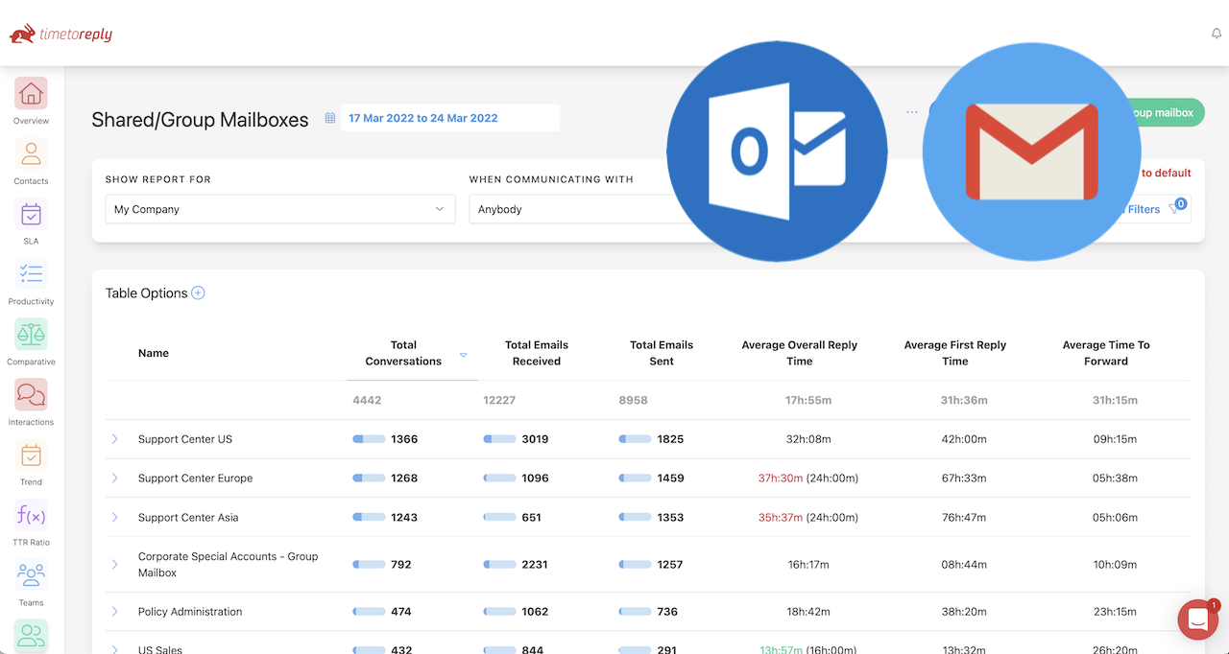Open the Overview sidebar icon
1229x654 pixels.
point(31,94)
